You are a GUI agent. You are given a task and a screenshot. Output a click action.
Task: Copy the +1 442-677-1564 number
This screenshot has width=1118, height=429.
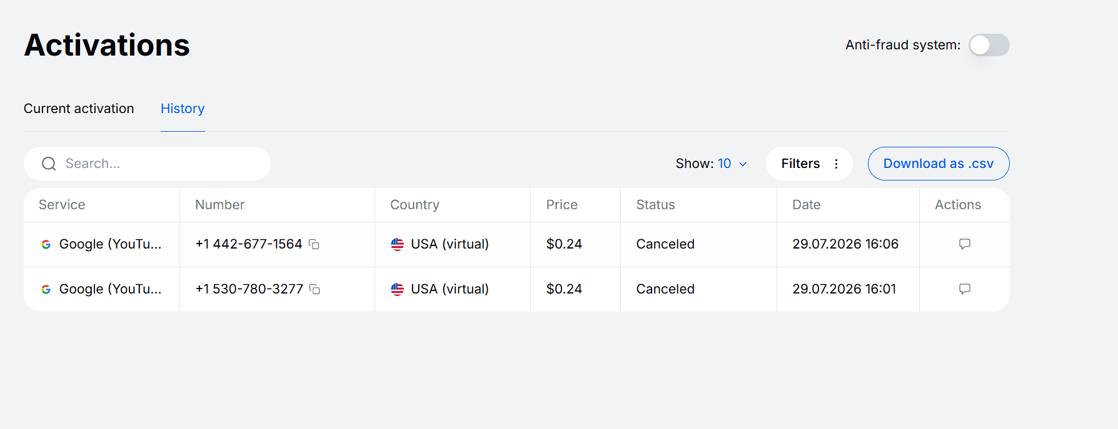coord(314,244)
